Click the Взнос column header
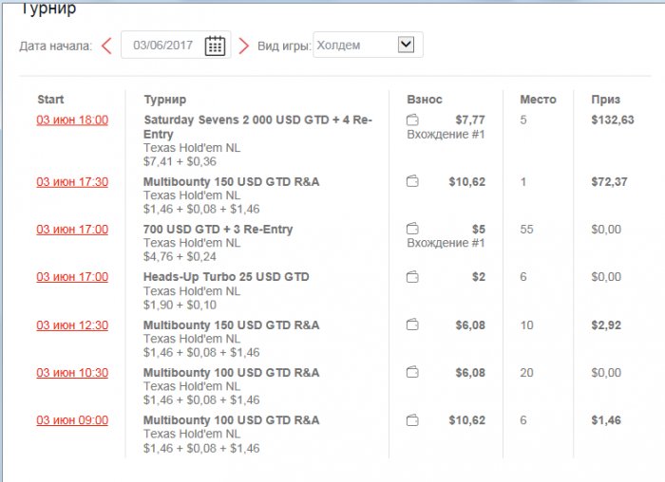 point(425,100)
